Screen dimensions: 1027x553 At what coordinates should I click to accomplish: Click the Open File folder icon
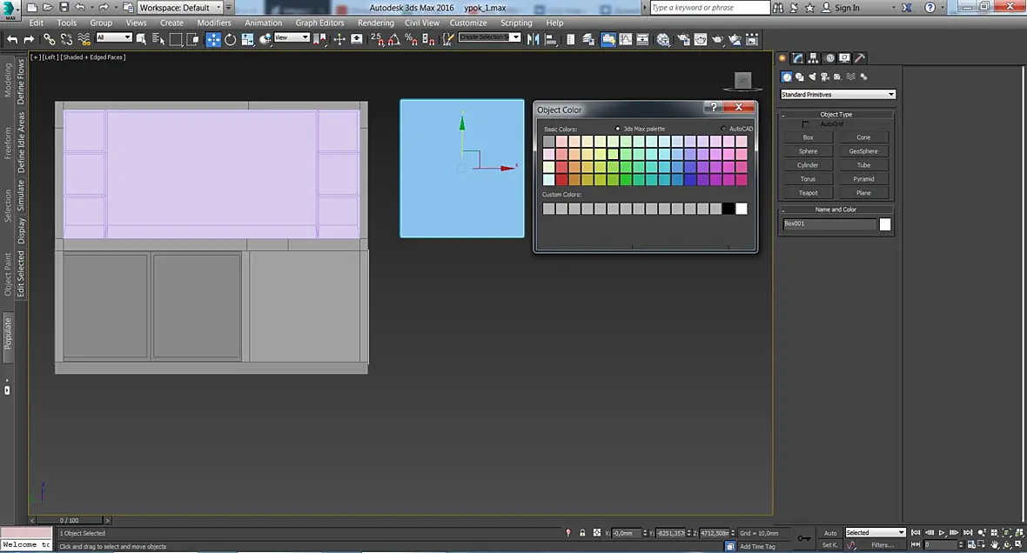[47, 7]
